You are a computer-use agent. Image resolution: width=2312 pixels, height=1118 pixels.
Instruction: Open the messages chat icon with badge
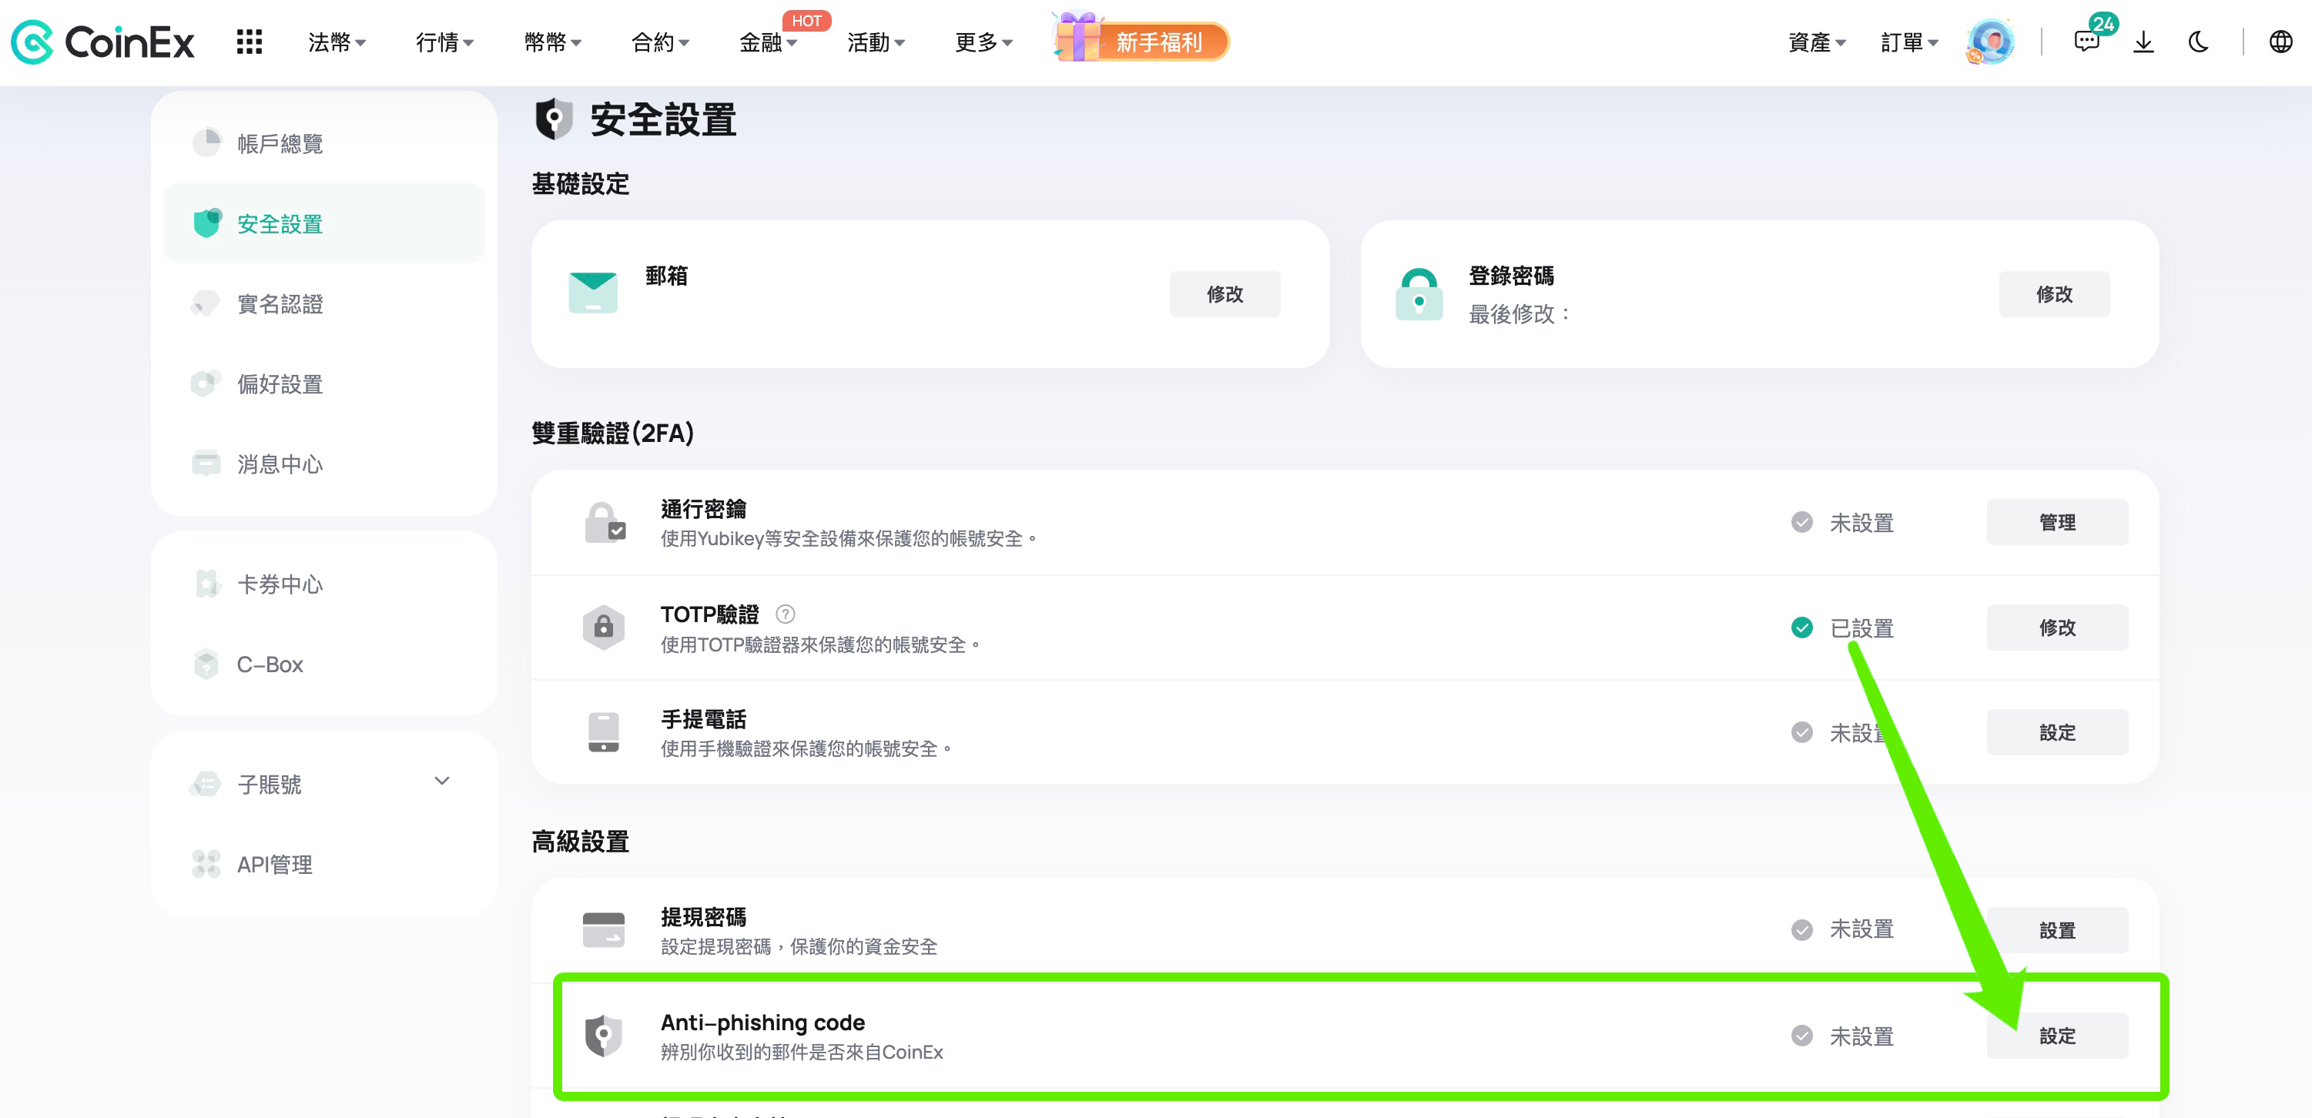[2086, 42]
